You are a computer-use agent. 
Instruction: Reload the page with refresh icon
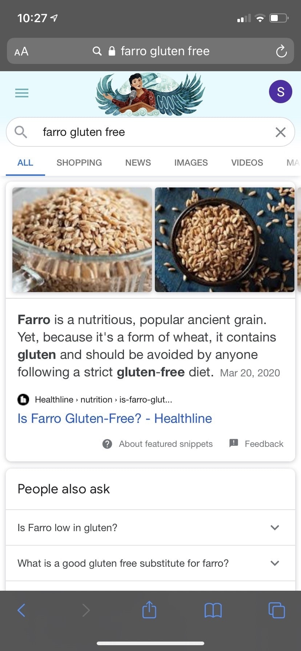pyautogui.click(x=281, y=51)
